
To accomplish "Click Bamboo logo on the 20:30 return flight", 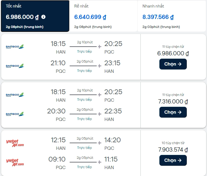I will [x=15, y=114].
